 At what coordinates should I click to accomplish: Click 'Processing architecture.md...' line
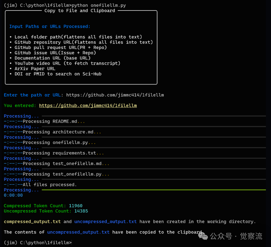click(62, 132)
